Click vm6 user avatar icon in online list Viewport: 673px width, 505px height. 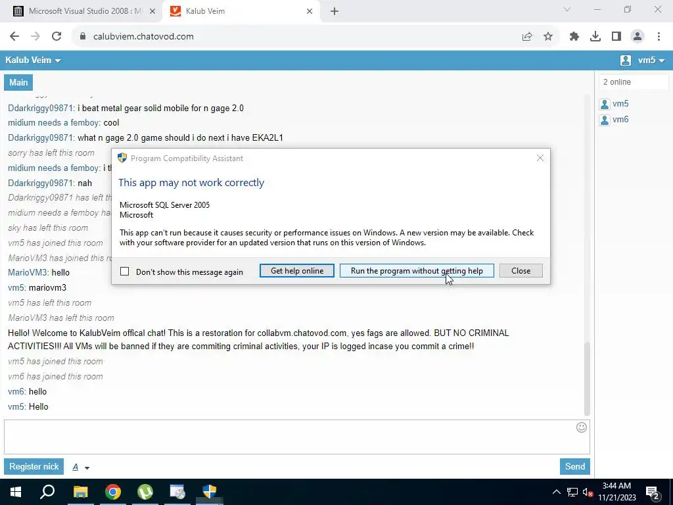click(x=605, y=120)
